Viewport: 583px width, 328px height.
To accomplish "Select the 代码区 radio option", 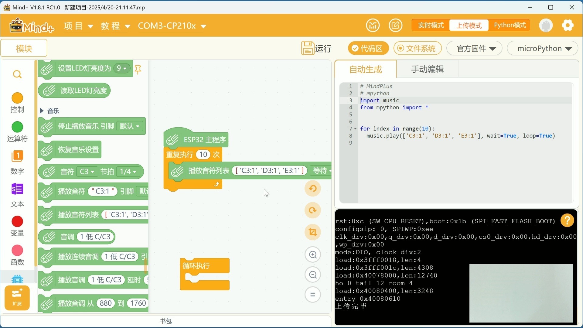I will pyautogui.click(x=368, y=48).
